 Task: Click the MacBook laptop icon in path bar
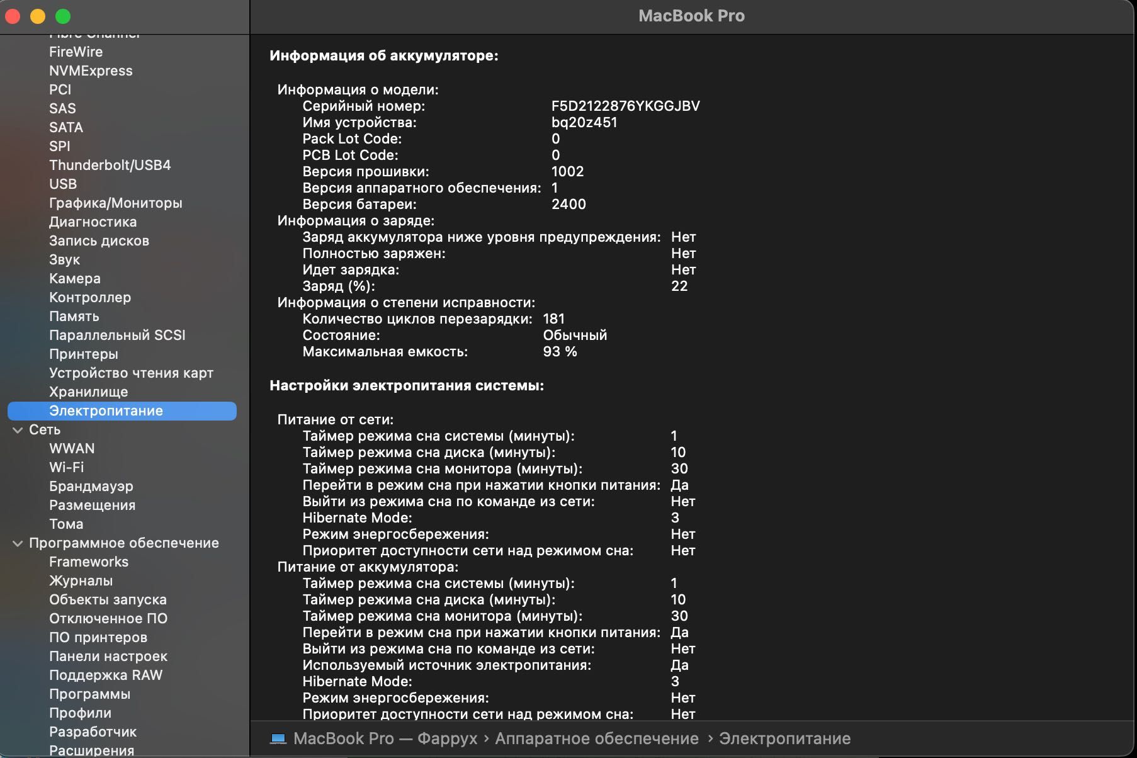click(x=278, y=738)
